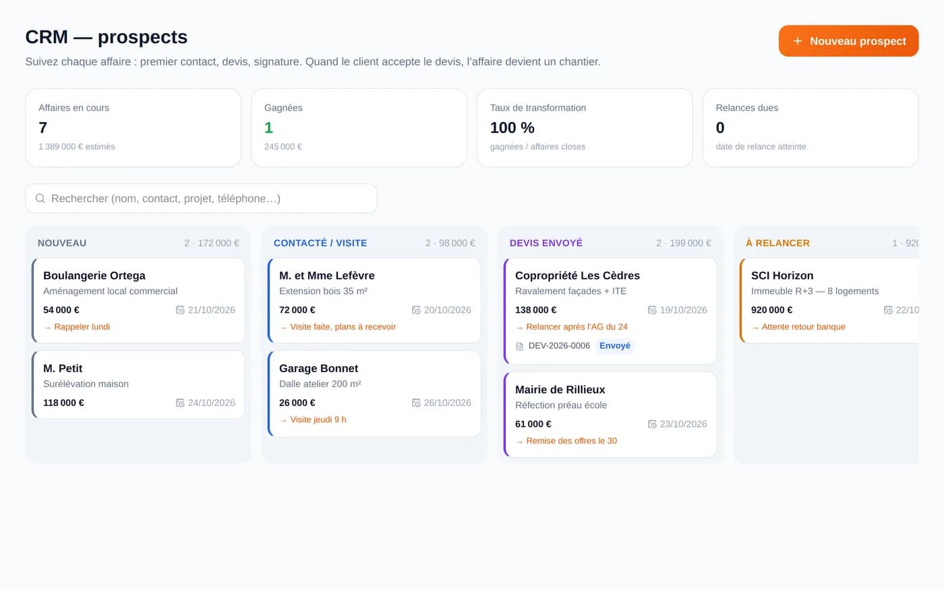Open the Boulangerie Ortega card
Image resolution: width=944 pixels, height=590 pixels.
138,301
